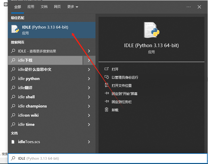Open the idleToes.scs document result
Image resolution: width=208 pixels, height=164 pixels.
[x=45, y=142]
